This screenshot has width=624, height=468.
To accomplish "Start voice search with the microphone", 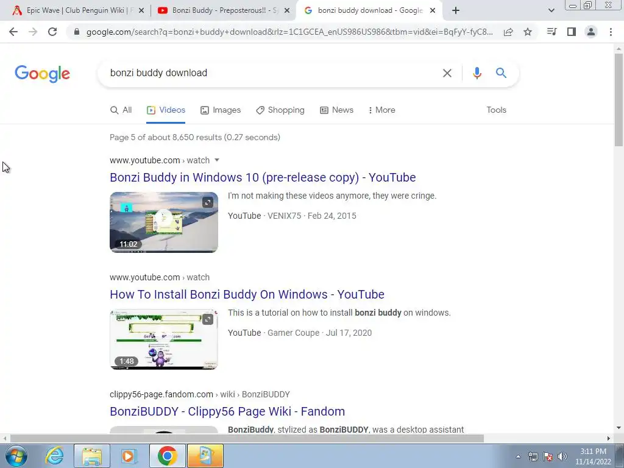I will [x=477, y=73].
